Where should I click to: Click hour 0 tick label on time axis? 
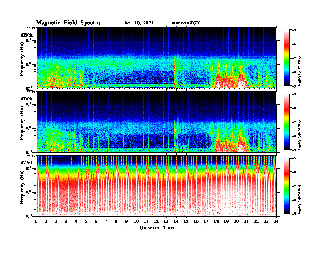[36, 222]
